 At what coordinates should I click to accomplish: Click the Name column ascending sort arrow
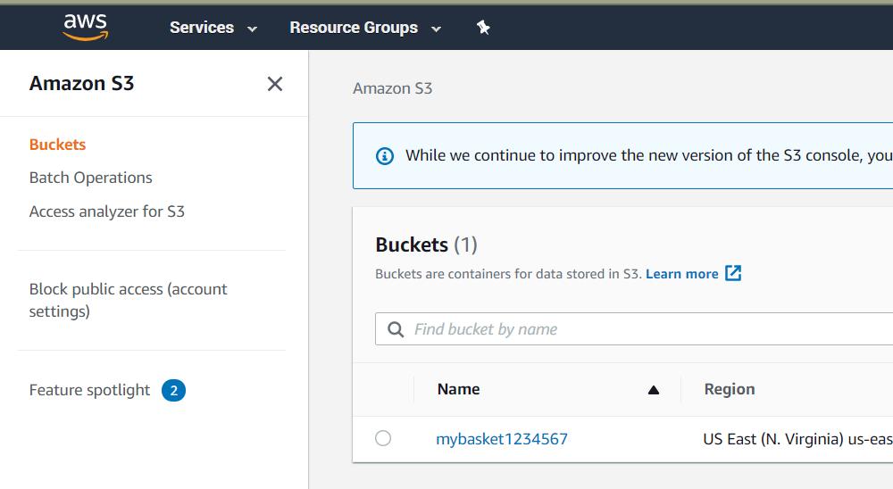point(654,390)
